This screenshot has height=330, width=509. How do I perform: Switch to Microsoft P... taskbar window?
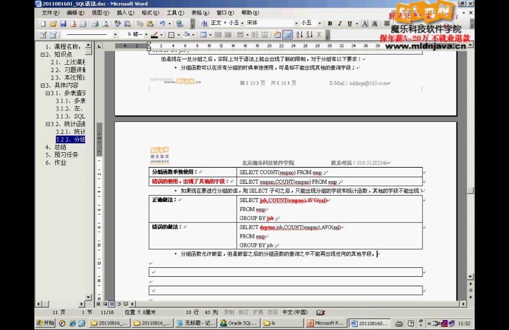pyautogui.click(x=326, y=323)
